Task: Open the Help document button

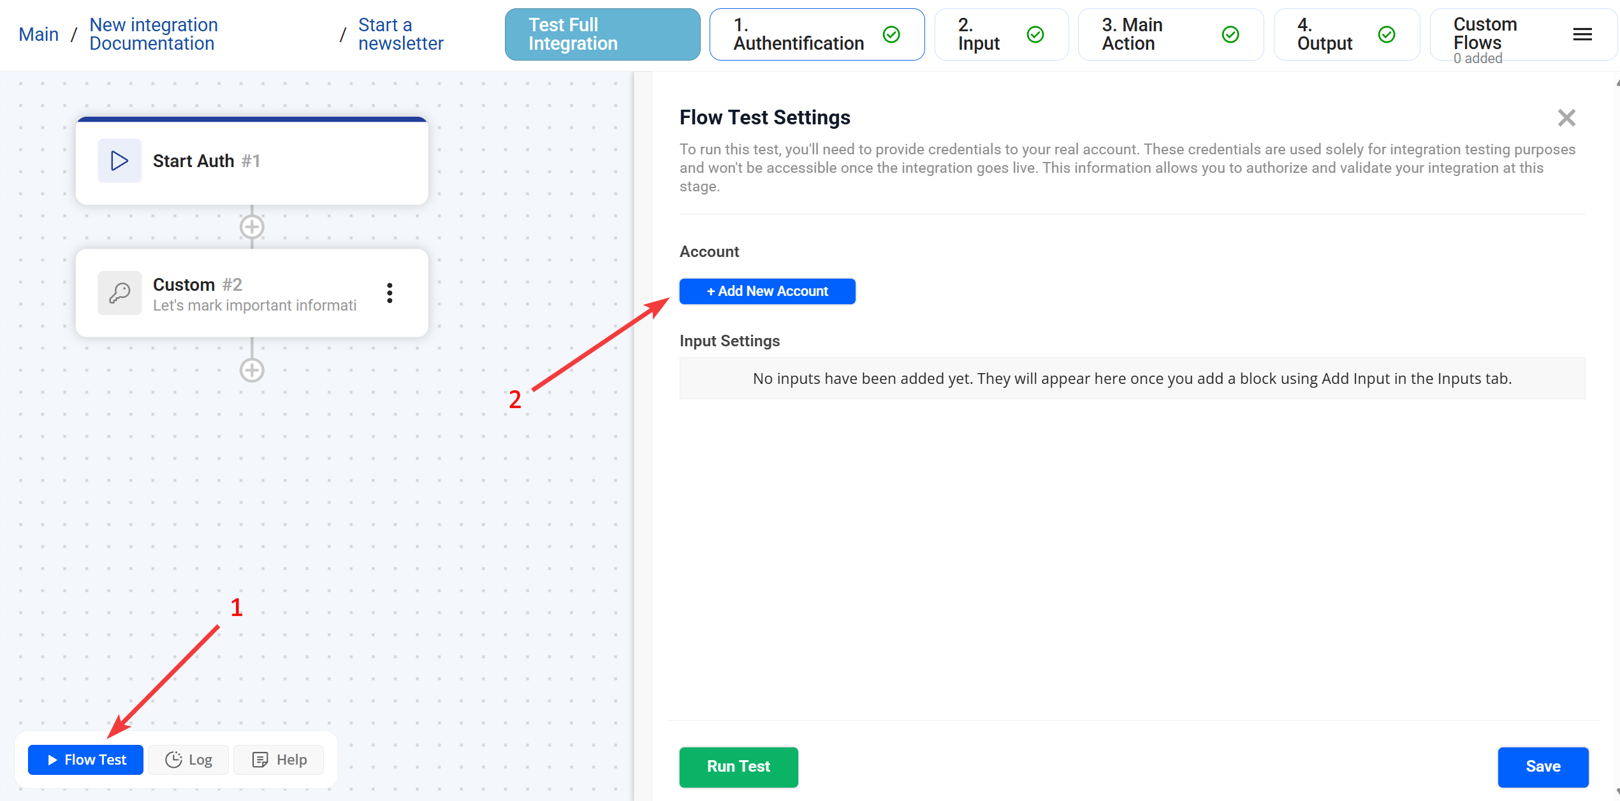Action: [279, 760]
